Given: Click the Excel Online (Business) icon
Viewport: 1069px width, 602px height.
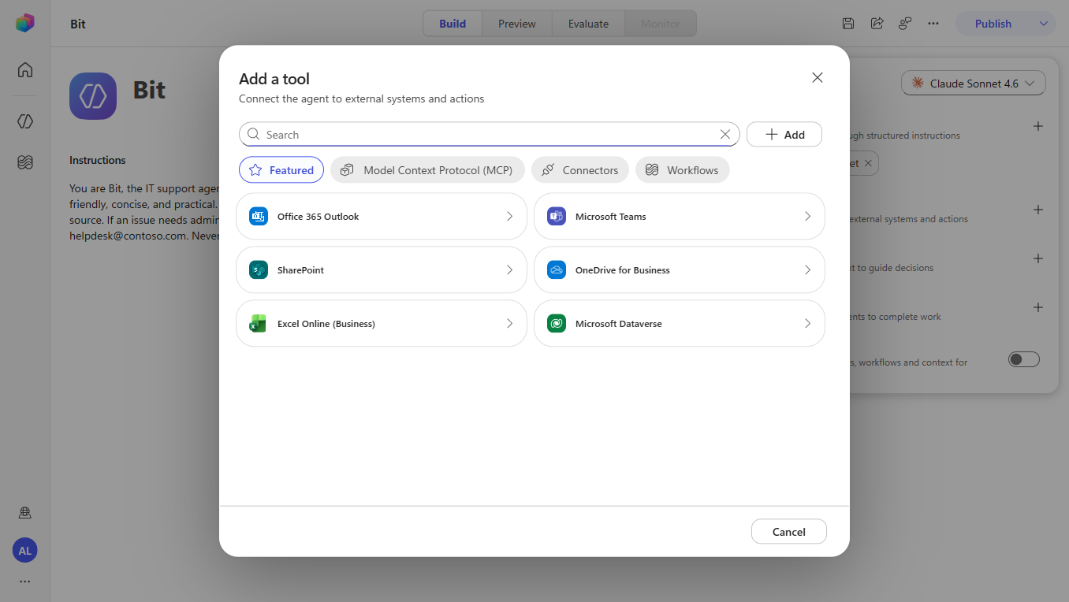Looking at the screenshot, I should coord(259,323).
